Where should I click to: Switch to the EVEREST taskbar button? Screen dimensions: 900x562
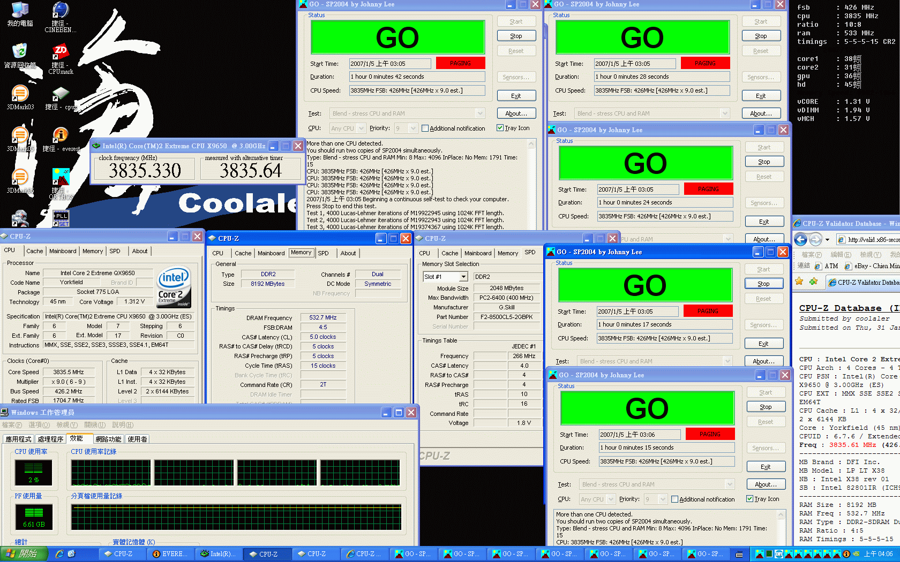(170, 554)
